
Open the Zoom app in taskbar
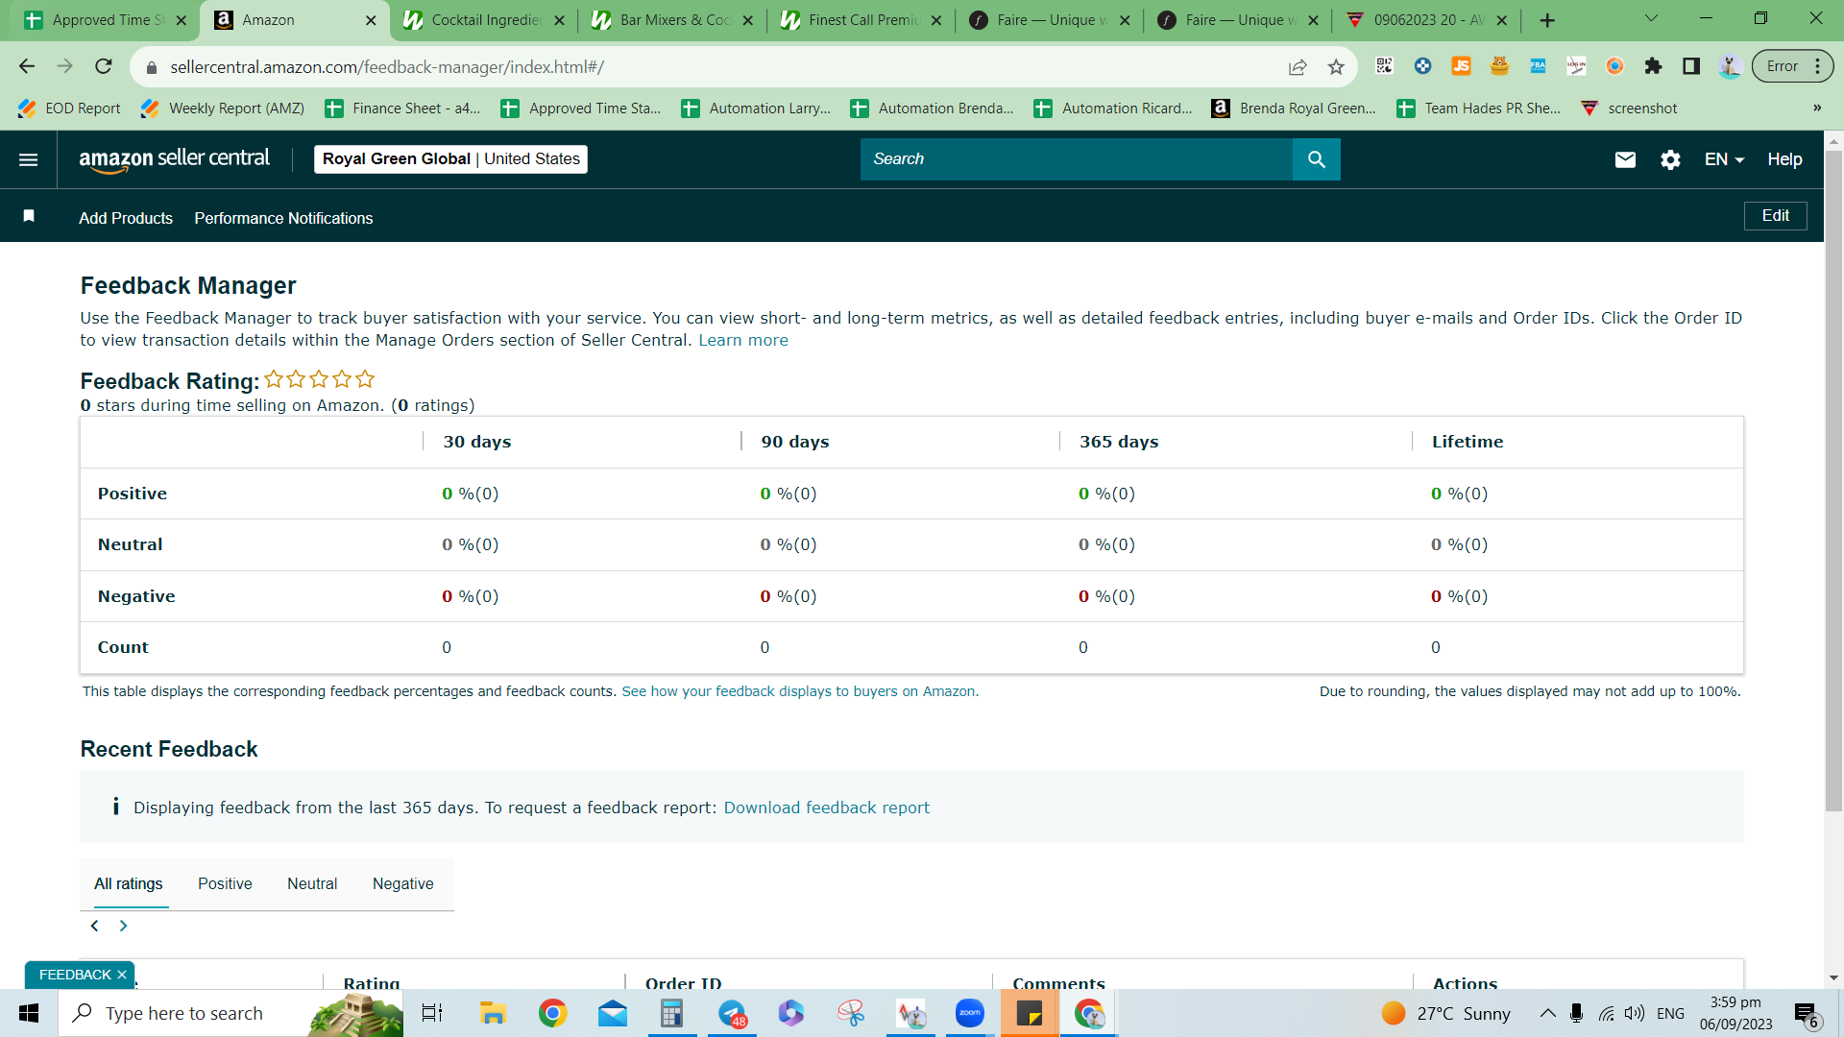(969, 1013)
